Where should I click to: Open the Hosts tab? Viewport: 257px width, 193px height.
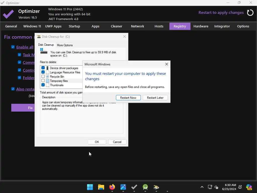159,26
